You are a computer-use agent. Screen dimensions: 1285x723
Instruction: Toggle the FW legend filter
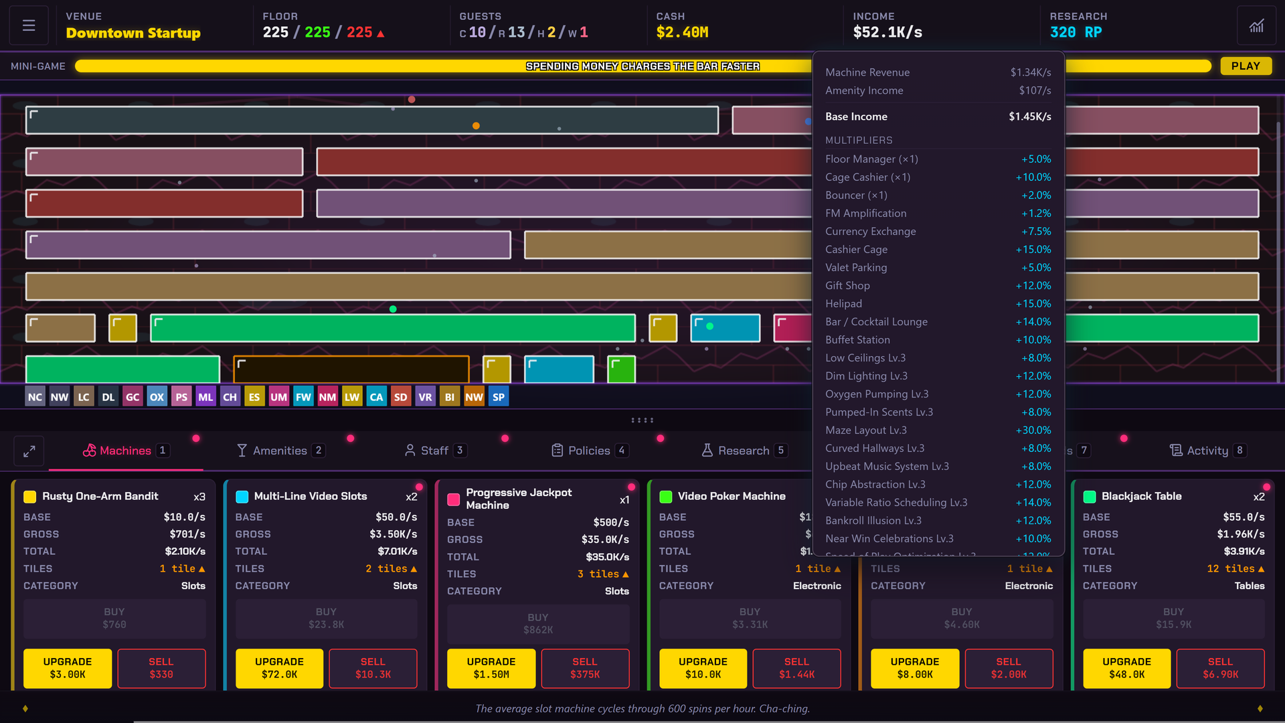(303, 397)
